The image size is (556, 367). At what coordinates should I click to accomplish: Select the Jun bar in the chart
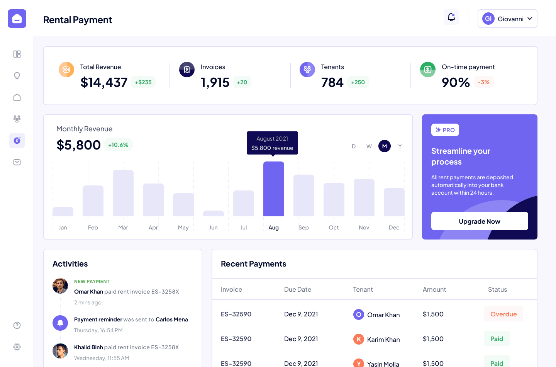pos(214,213)
